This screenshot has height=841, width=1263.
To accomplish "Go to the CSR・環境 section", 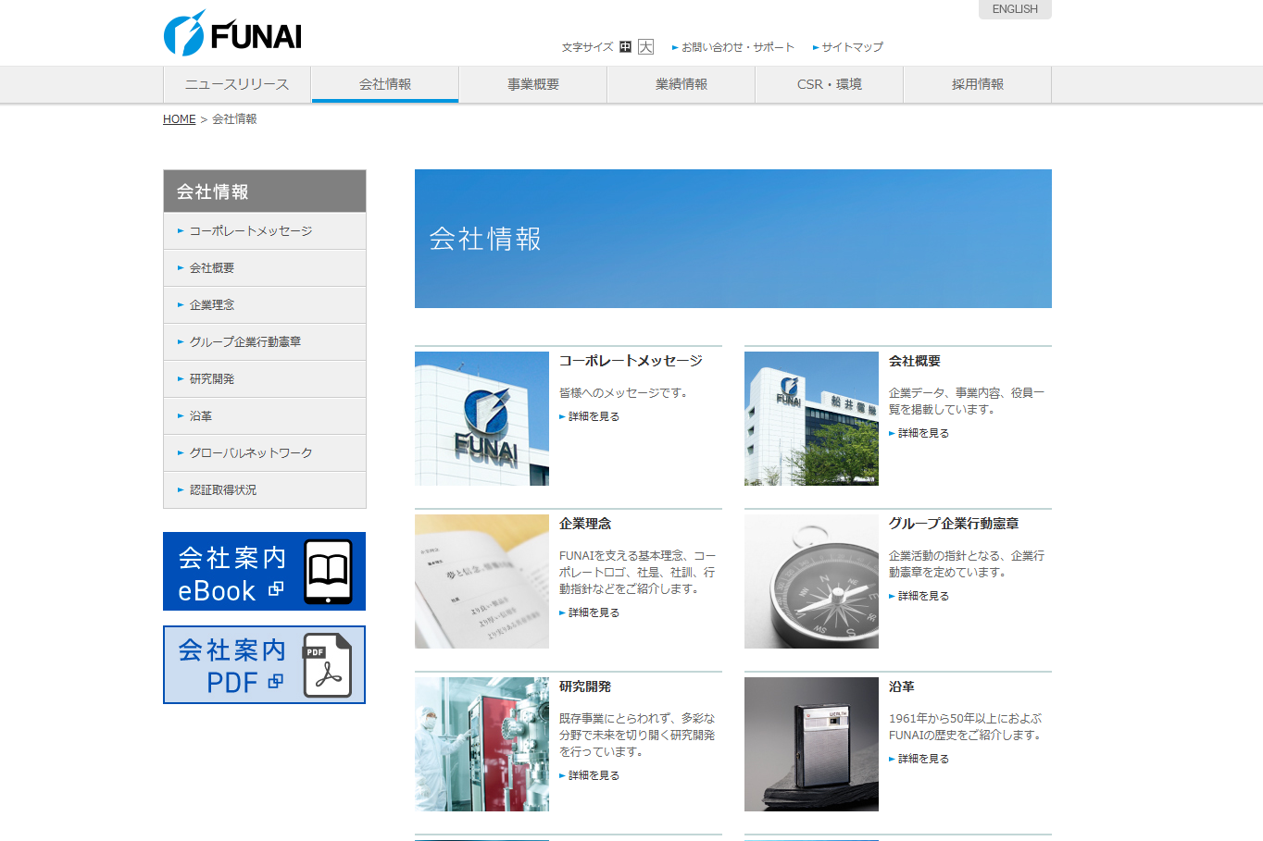I will coord(829,83).
